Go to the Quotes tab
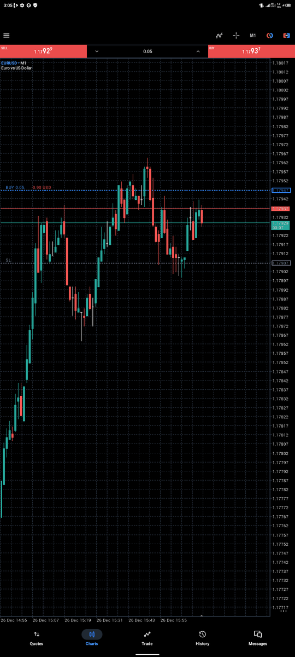Image resolution: width=295 pixels, height=657 pixels. click(37, 638)
